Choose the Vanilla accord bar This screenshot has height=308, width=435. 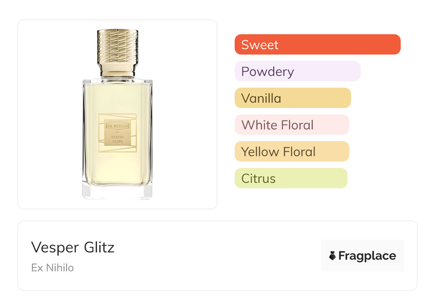tap(292, 98)
